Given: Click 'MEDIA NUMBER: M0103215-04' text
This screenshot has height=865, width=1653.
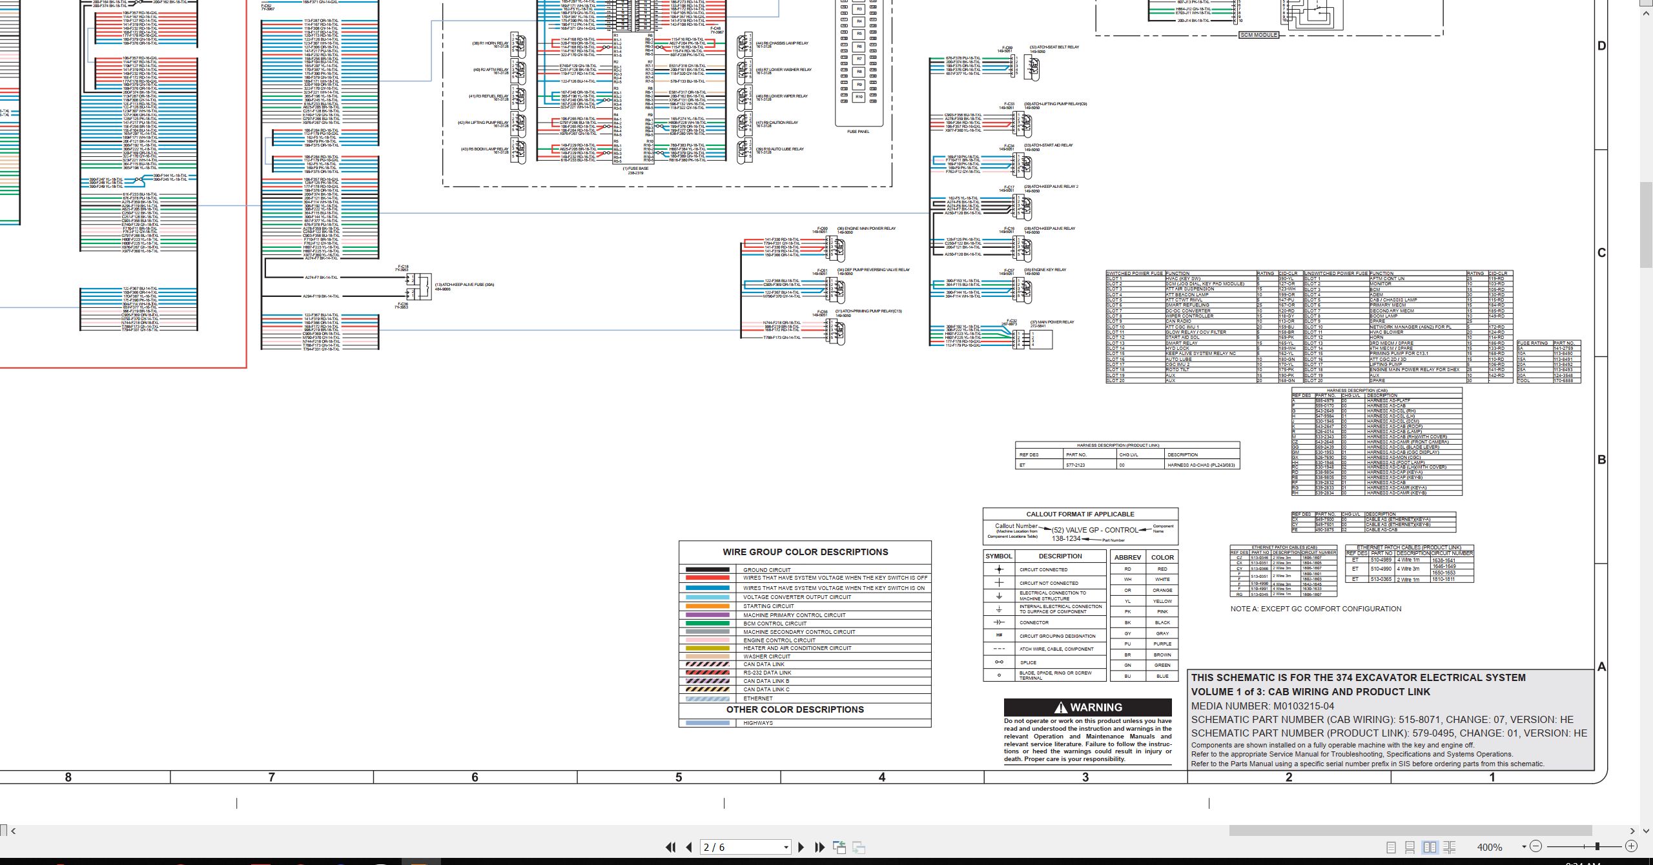Looking at the screenshot, I should 1262,706.
